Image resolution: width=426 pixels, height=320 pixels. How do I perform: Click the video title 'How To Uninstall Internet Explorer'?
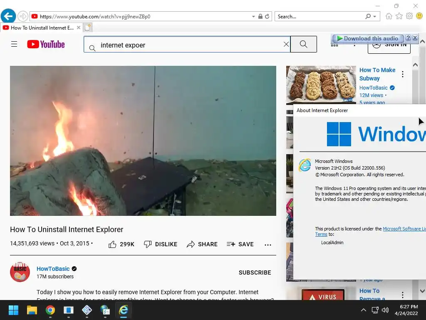[67, 230]
